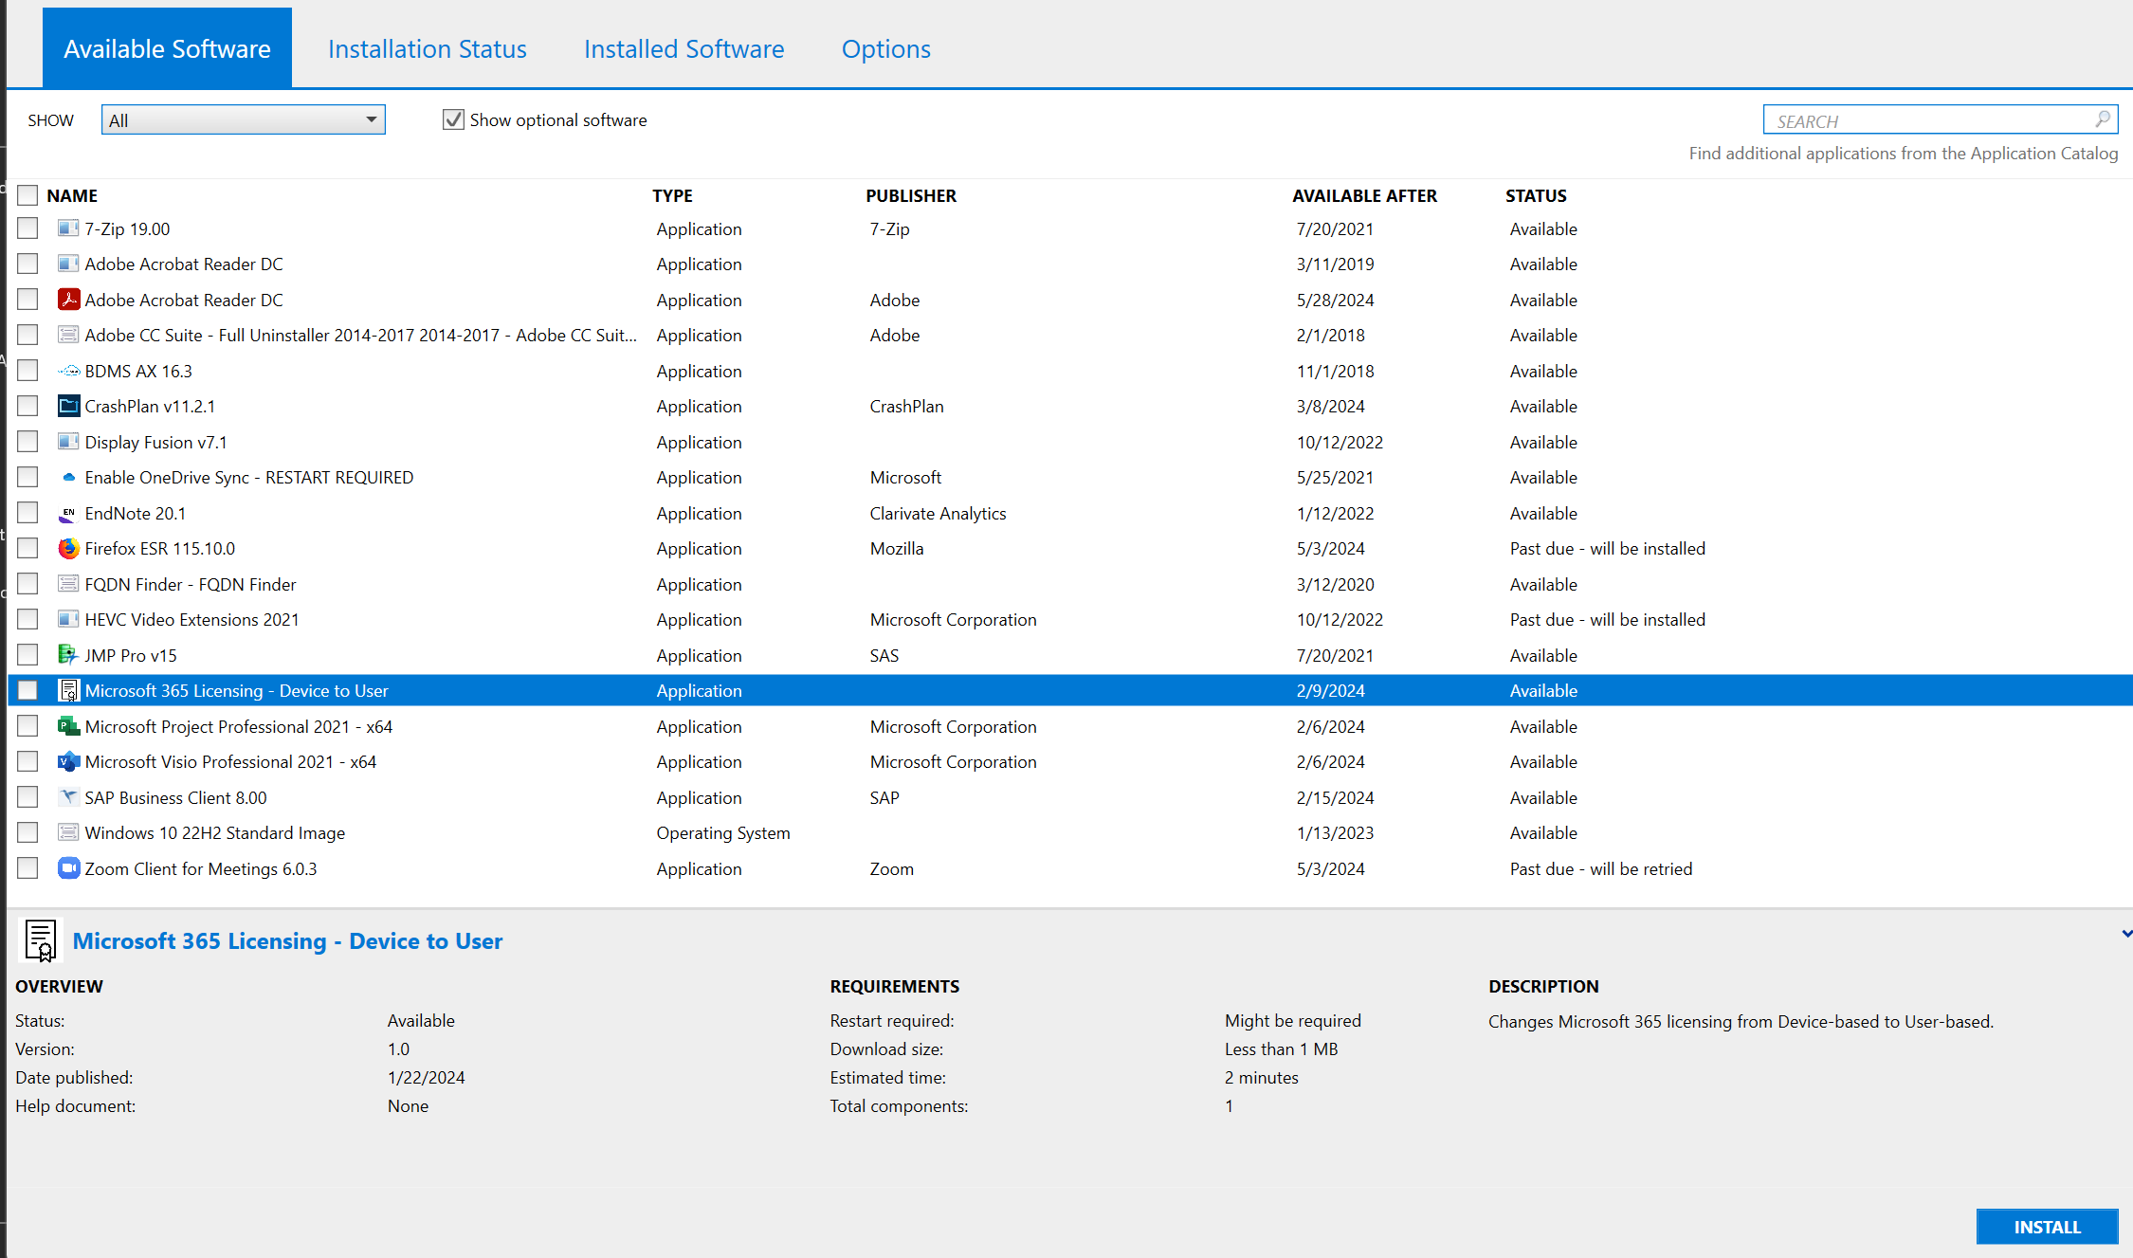Click the BDMS AX 16.3 icon

point(68,371)
